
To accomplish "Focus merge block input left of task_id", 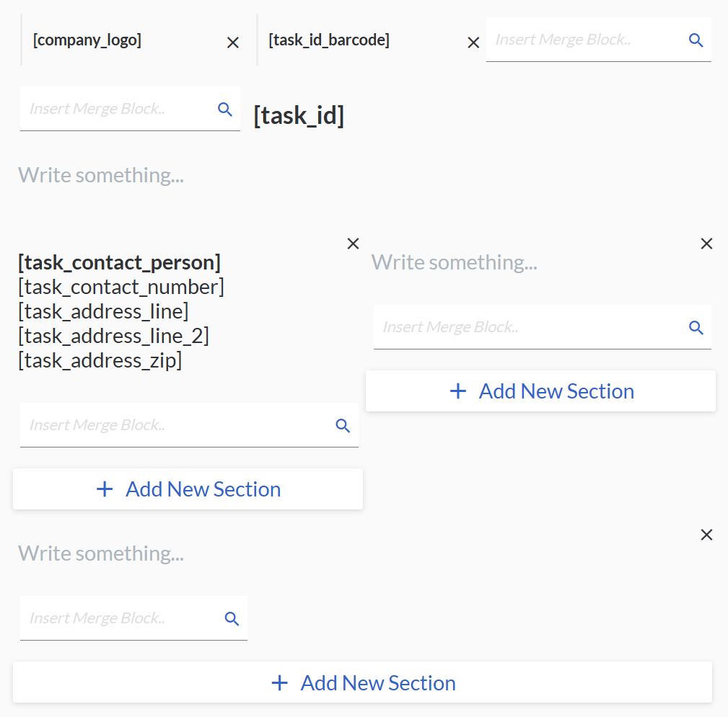I will tap(115, 110).
